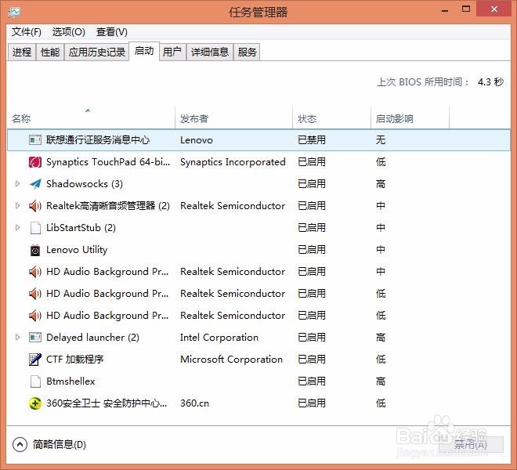Image resolution: width=517 pixels, height=470 pixels.
Task: Click the Btmshellex blank file icon
Action: [35, 381]
